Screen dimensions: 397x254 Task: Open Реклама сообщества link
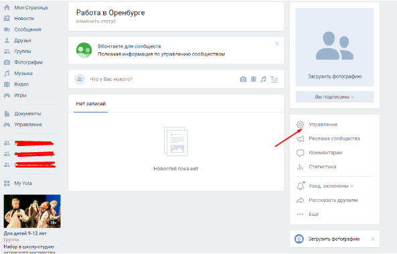(x=334, y=139)
